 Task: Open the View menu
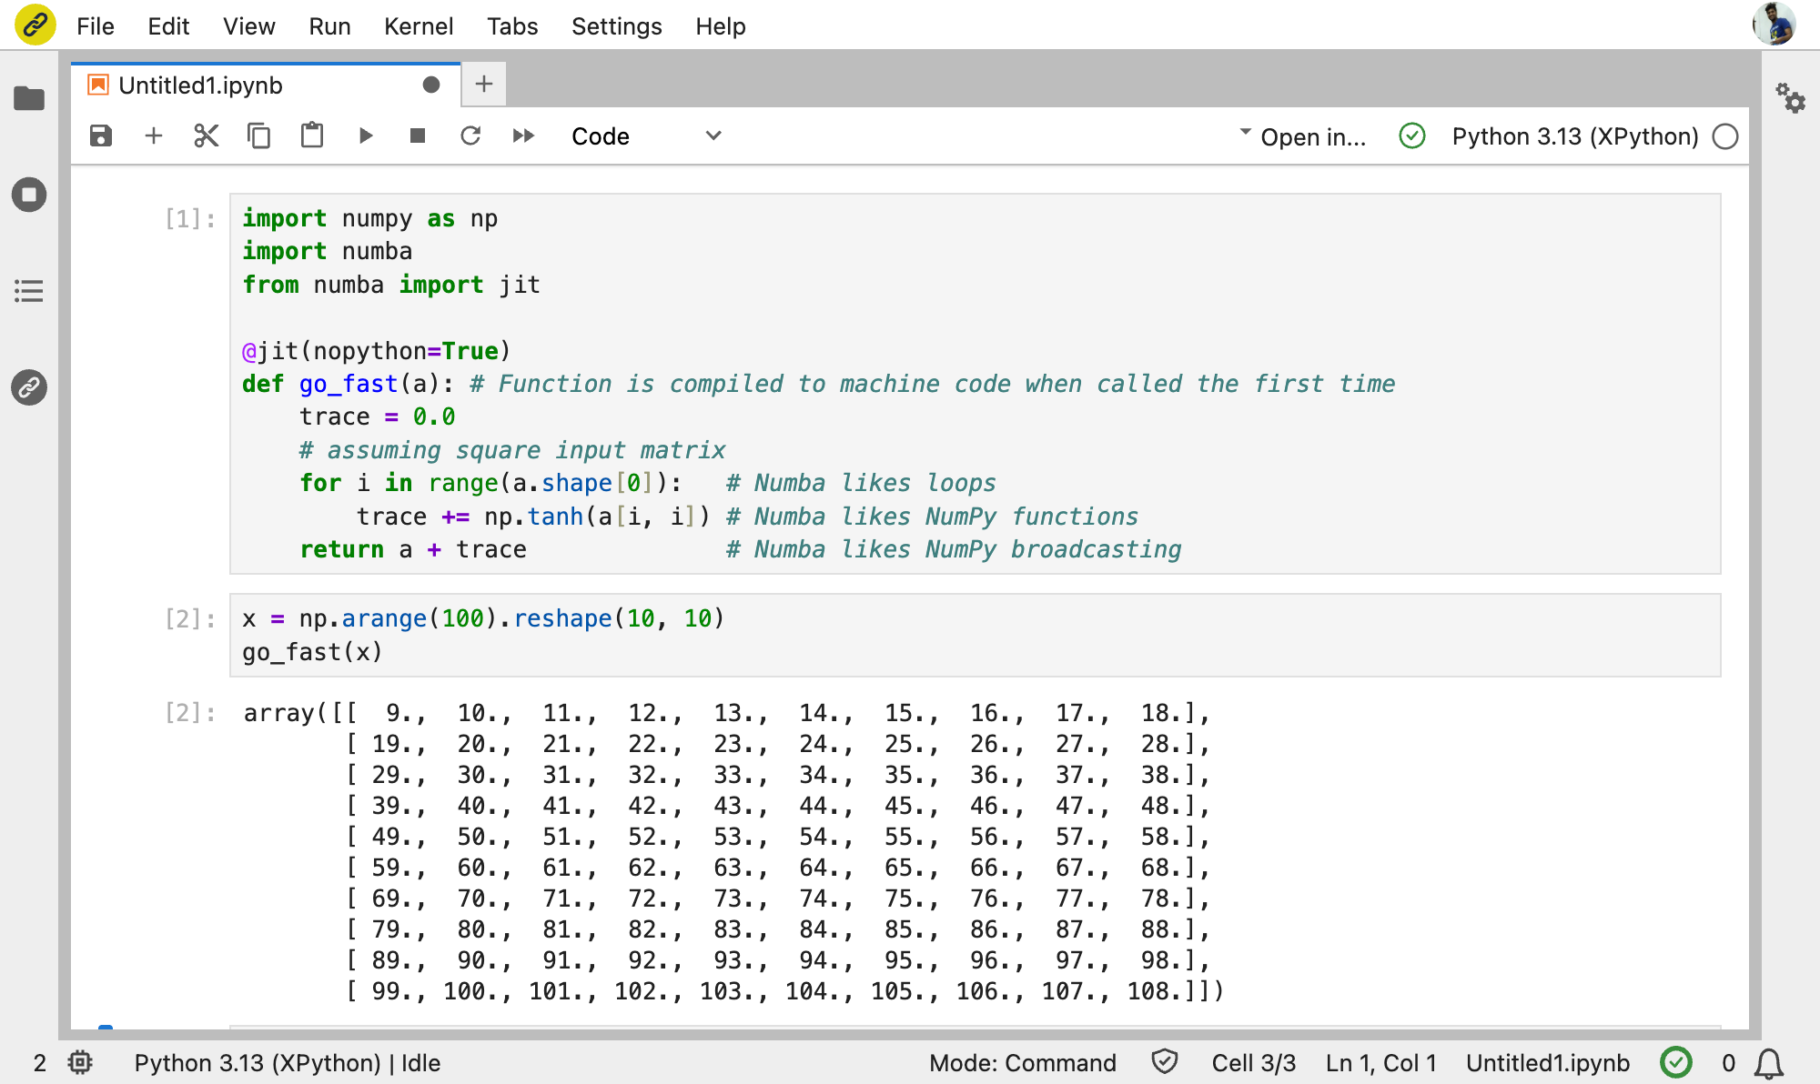(x=248, y=26)
